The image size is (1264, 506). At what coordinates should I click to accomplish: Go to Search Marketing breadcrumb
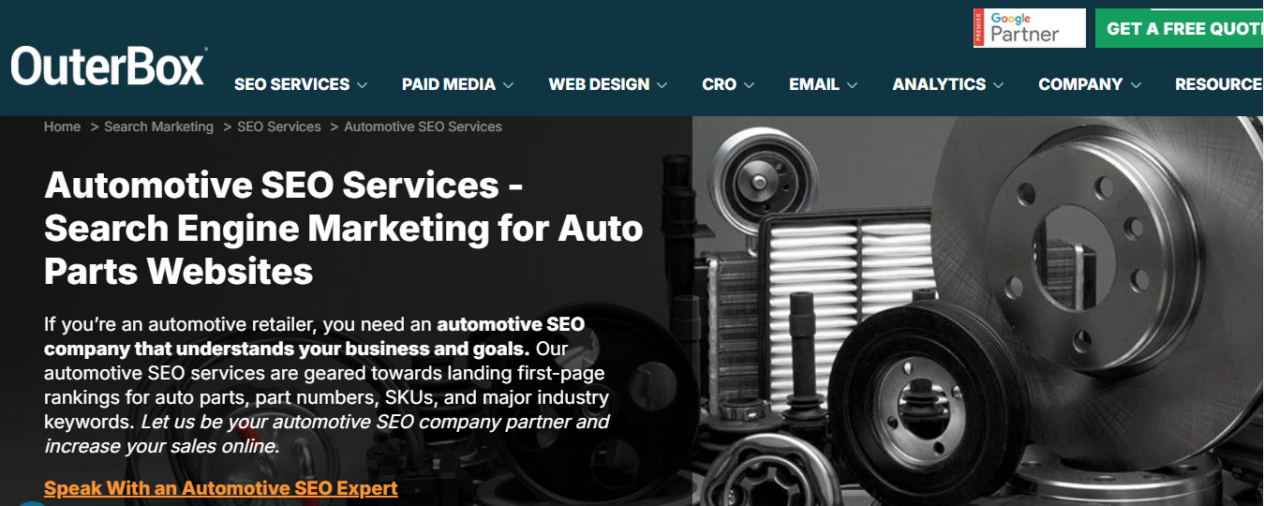158,126
